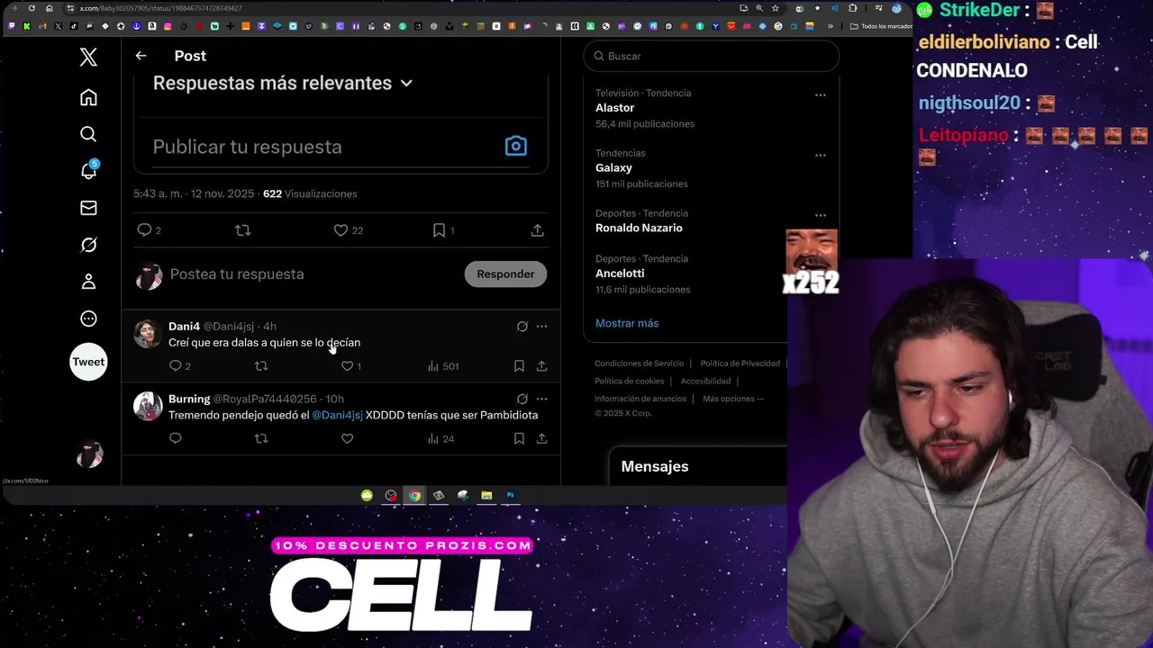Open Ronaldo Nazario trending topic
The image size is (1153, 648).
point(639,229)
